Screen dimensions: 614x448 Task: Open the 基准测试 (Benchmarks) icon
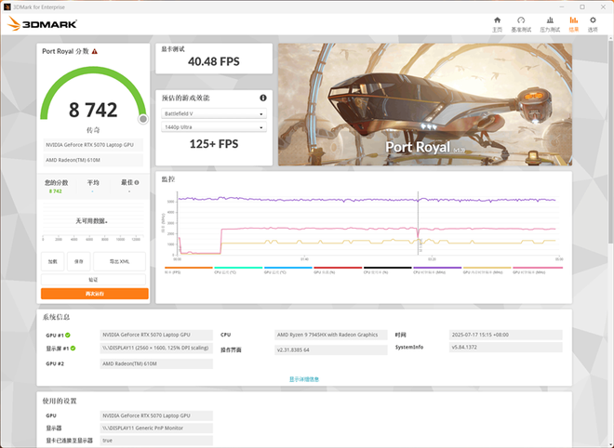click(523, 24)
